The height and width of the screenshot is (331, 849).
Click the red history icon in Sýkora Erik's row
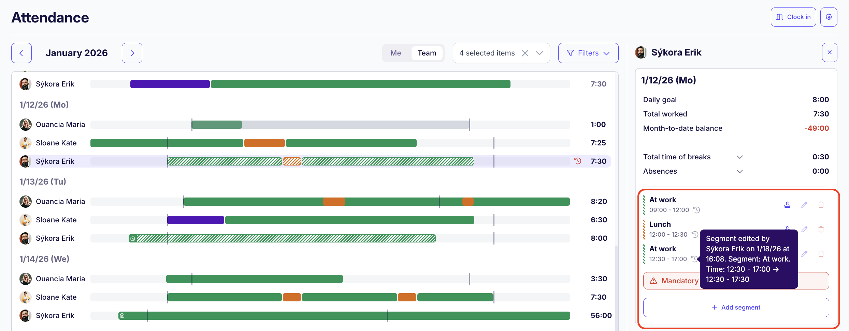tap(577, 161)
